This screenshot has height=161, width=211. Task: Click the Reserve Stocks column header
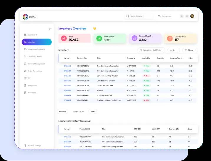[176, 58]
